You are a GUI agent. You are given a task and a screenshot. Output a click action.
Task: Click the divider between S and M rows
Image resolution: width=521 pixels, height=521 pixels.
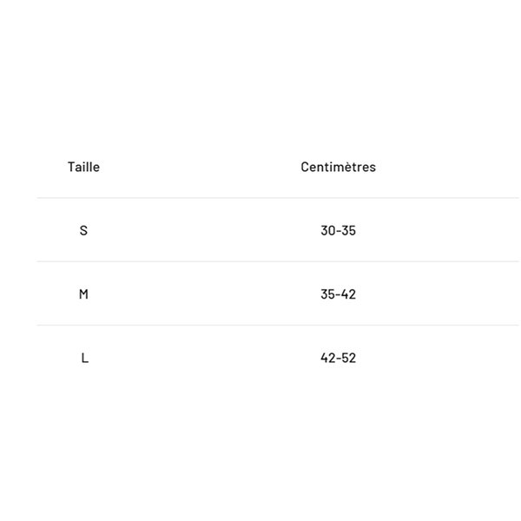(x=278, y=261)
